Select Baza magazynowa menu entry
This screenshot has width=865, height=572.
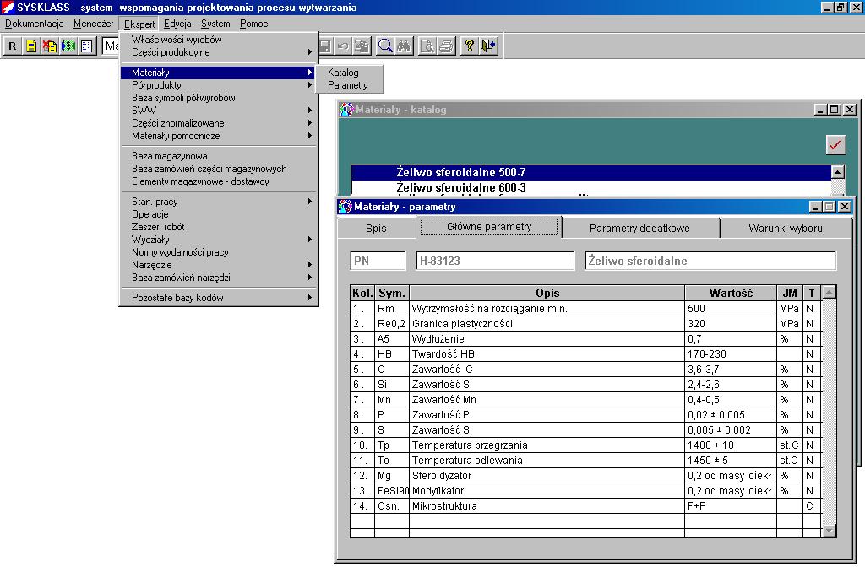point(219,157)
